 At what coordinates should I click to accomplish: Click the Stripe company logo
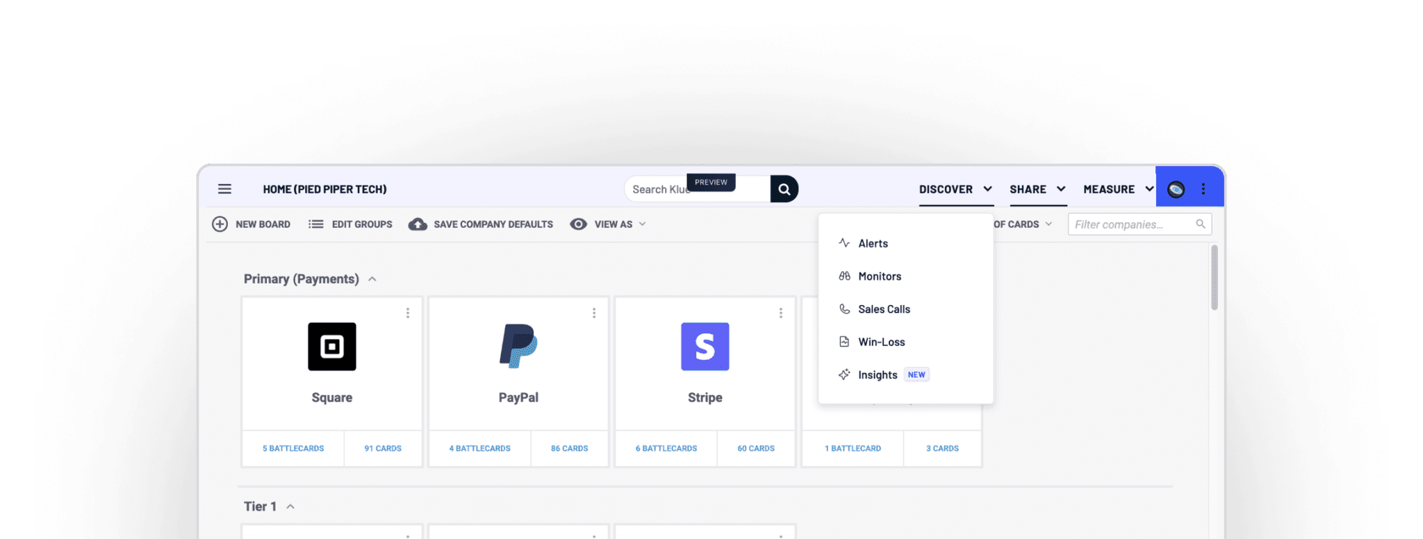coord(705,347)
